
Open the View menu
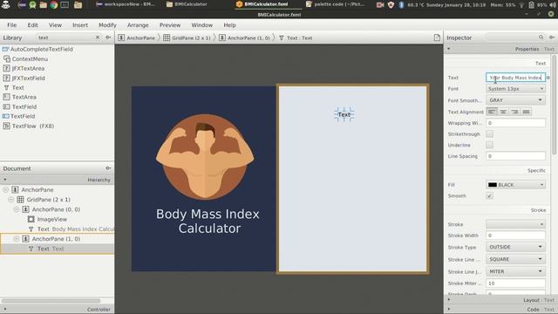(55, 25)
